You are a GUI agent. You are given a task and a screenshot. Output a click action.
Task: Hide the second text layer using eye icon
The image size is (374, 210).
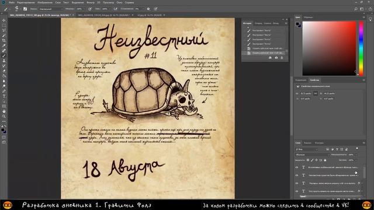click(297, 175)
